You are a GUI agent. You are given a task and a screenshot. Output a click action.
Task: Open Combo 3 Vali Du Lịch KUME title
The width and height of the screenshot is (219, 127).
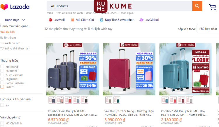(x=72, y=113)
